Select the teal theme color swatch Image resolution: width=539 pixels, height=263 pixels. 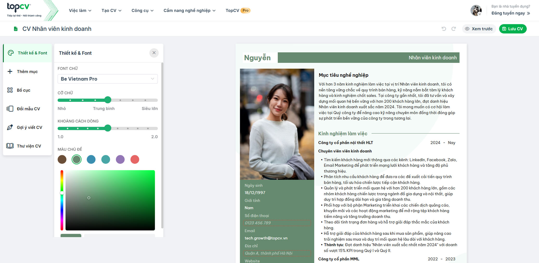(106, 159)
